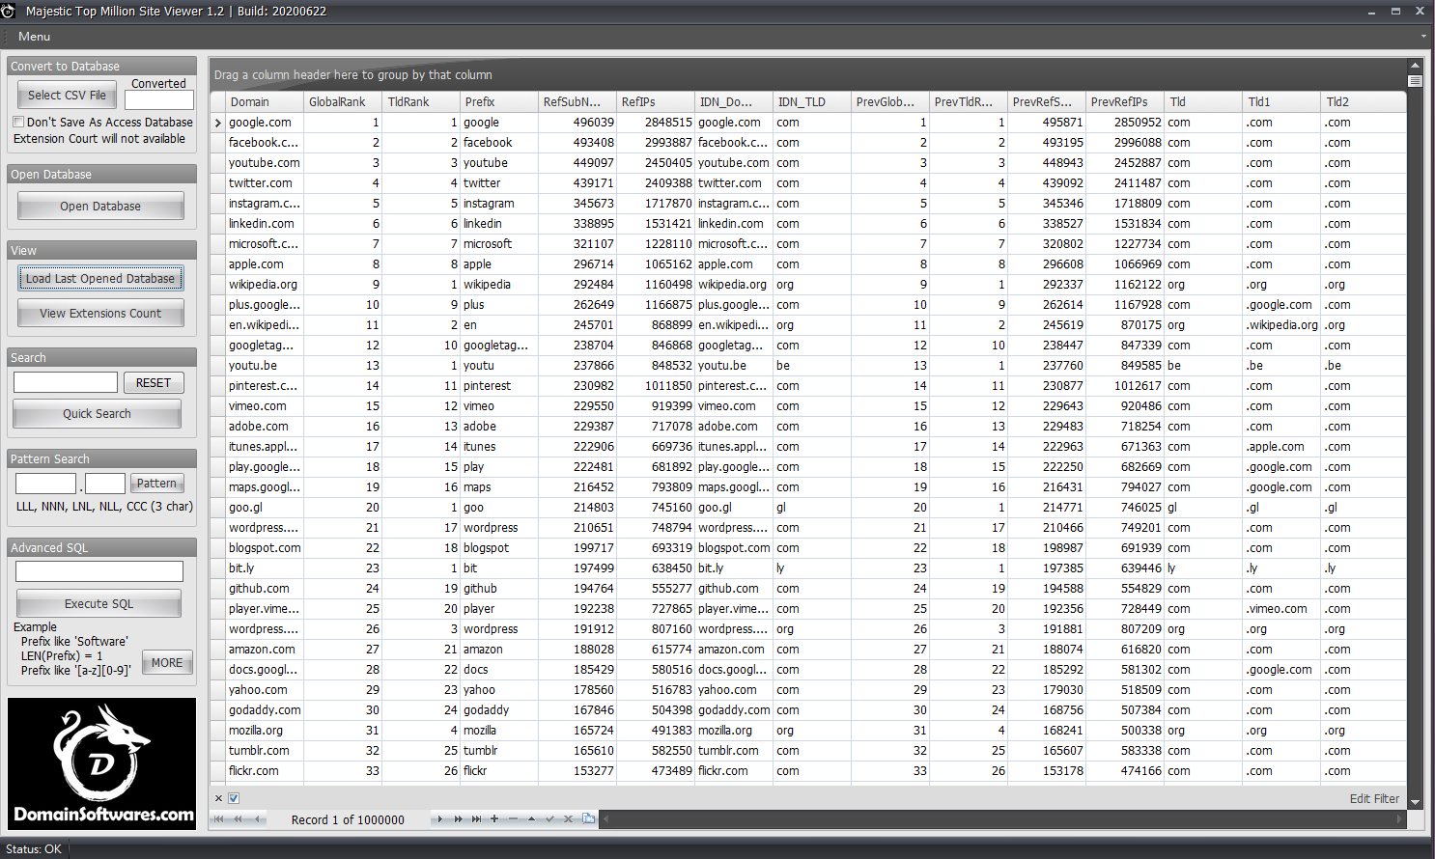Sort by IDN_TLD column header

(x=811, y=101)
